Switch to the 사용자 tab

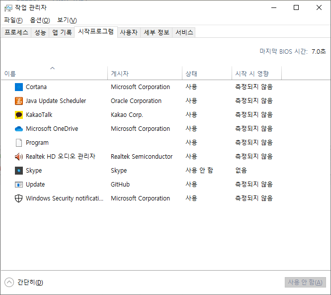point(129,32)
